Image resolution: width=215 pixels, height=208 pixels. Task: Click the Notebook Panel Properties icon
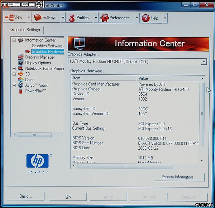(x=21, y=68)
